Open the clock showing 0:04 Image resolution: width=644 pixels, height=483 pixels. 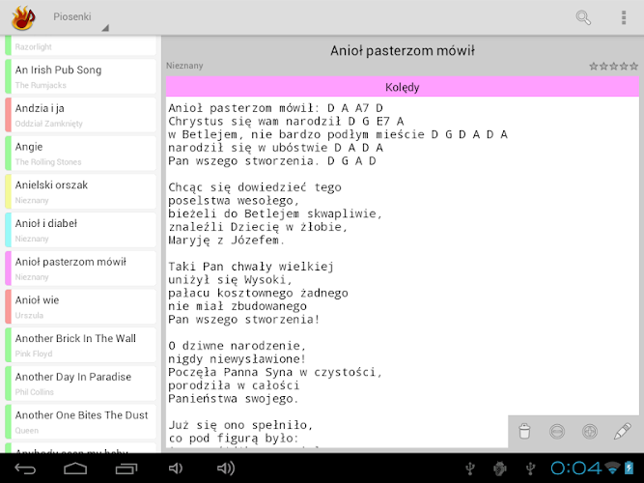575,469
